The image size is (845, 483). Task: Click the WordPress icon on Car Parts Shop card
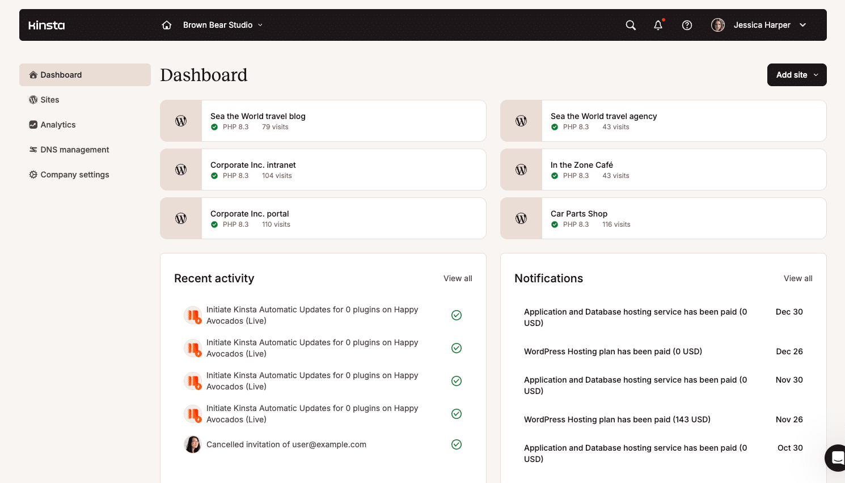(x=521, y=218)
